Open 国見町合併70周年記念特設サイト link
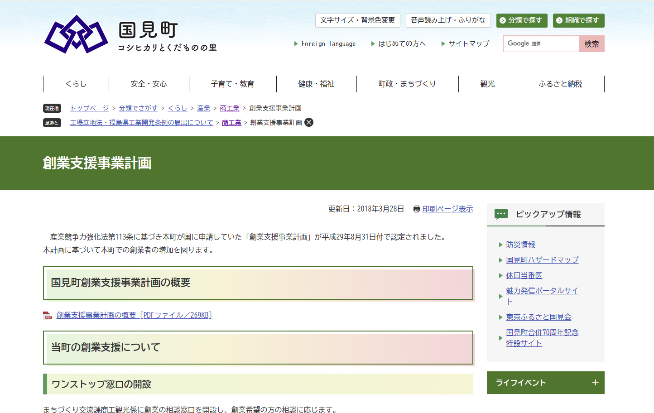This screenshot has height=413, width=654. pyautogui.click(x=542, y=338)
